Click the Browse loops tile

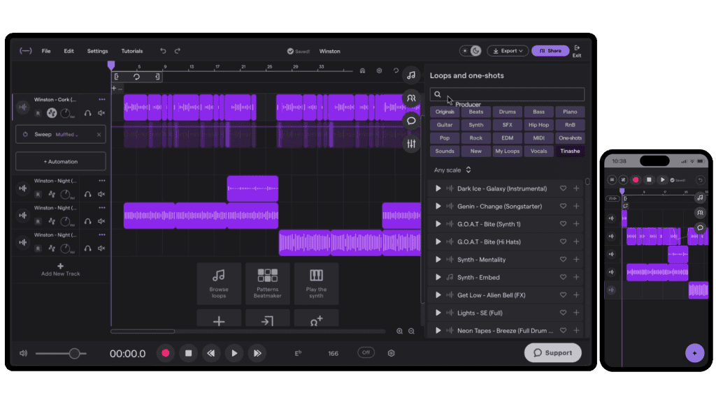[219, 283]
